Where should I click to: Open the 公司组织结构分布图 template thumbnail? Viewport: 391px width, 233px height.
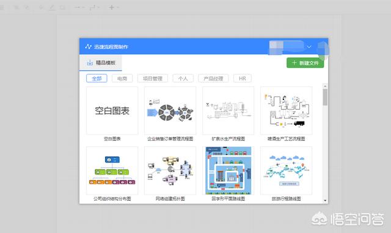pos(112,171)
